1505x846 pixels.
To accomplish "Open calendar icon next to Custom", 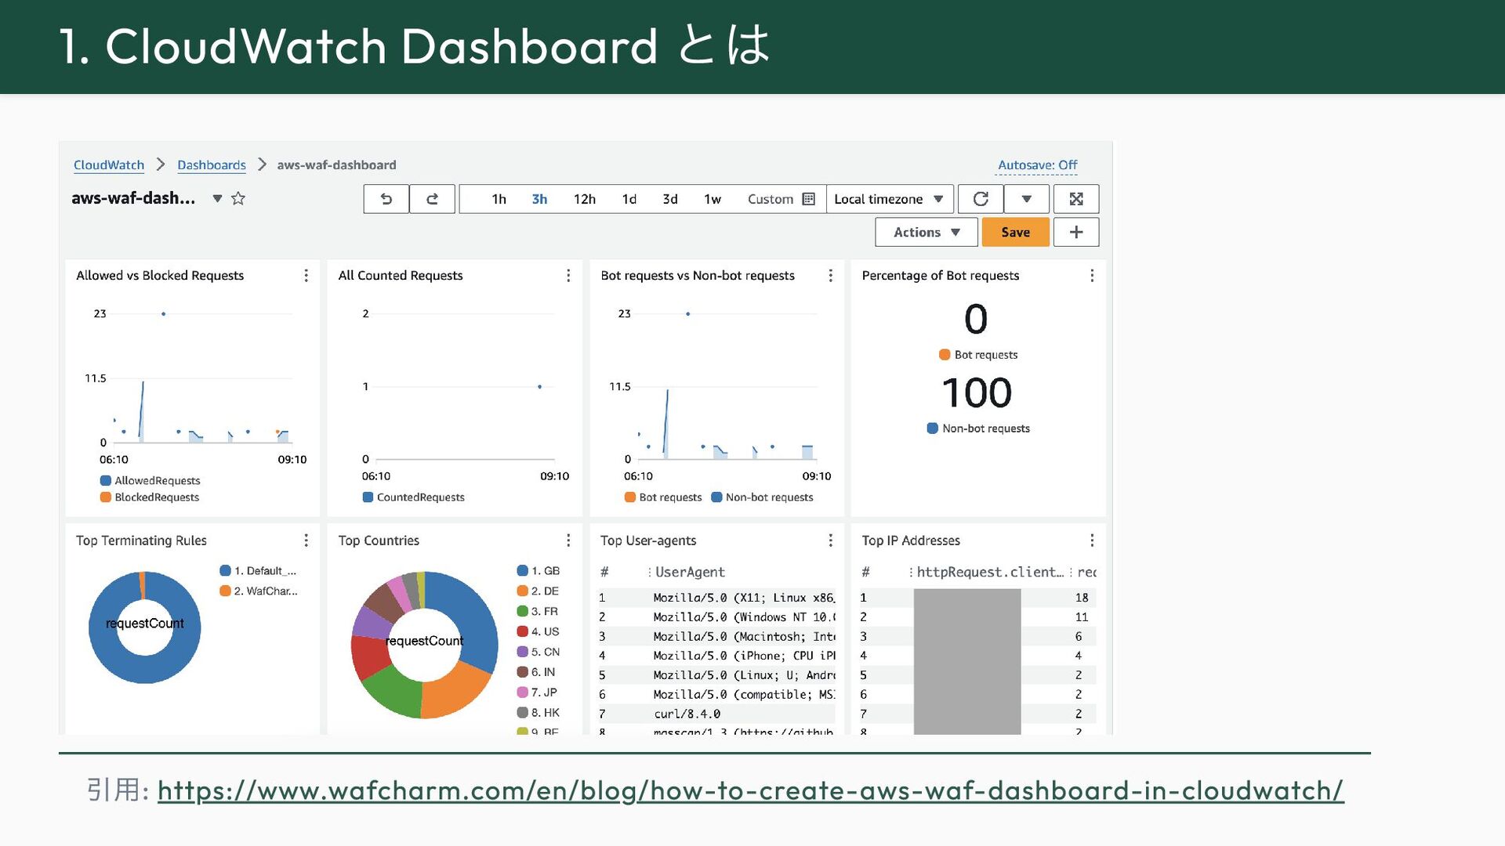I will point(809,199).
